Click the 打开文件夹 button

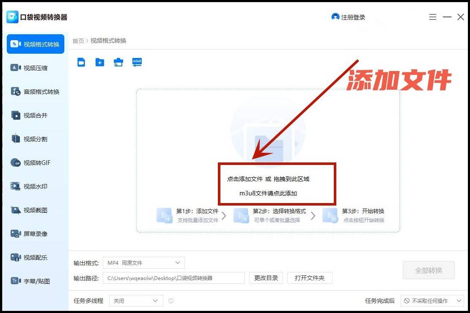coord(310,278)
